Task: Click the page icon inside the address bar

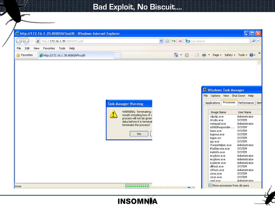Action: (38, 41)
